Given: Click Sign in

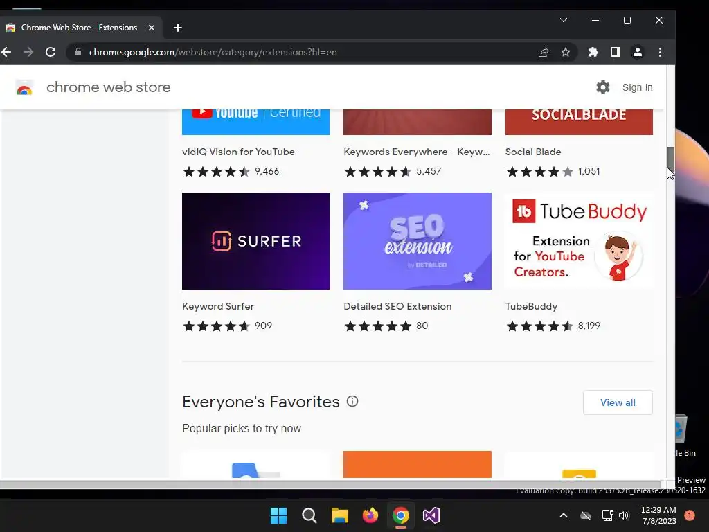Looking at the screenshot, I should 637,87.
